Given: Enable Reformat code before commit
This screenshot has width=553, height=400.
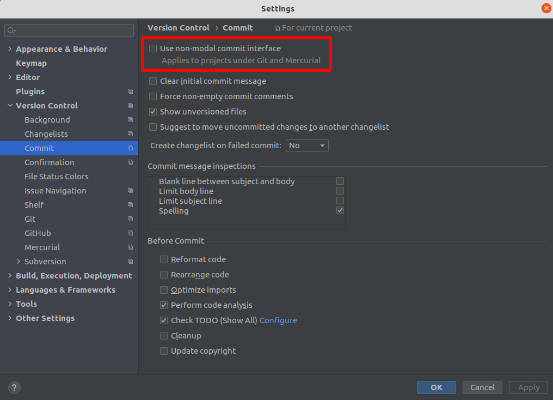Looking at the screenshot, I should tap(164, 259).
